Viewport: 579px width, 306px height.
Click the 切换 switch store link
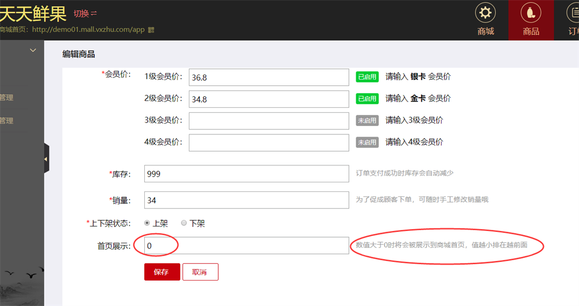tap(85, 14)
